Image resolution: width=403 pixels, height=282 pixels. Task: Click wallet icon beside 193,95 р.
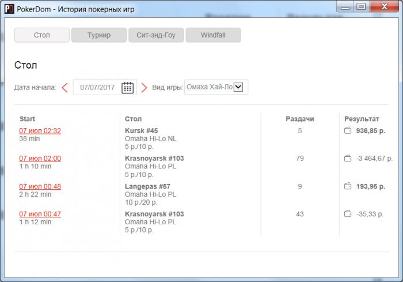tap(348, 186)
